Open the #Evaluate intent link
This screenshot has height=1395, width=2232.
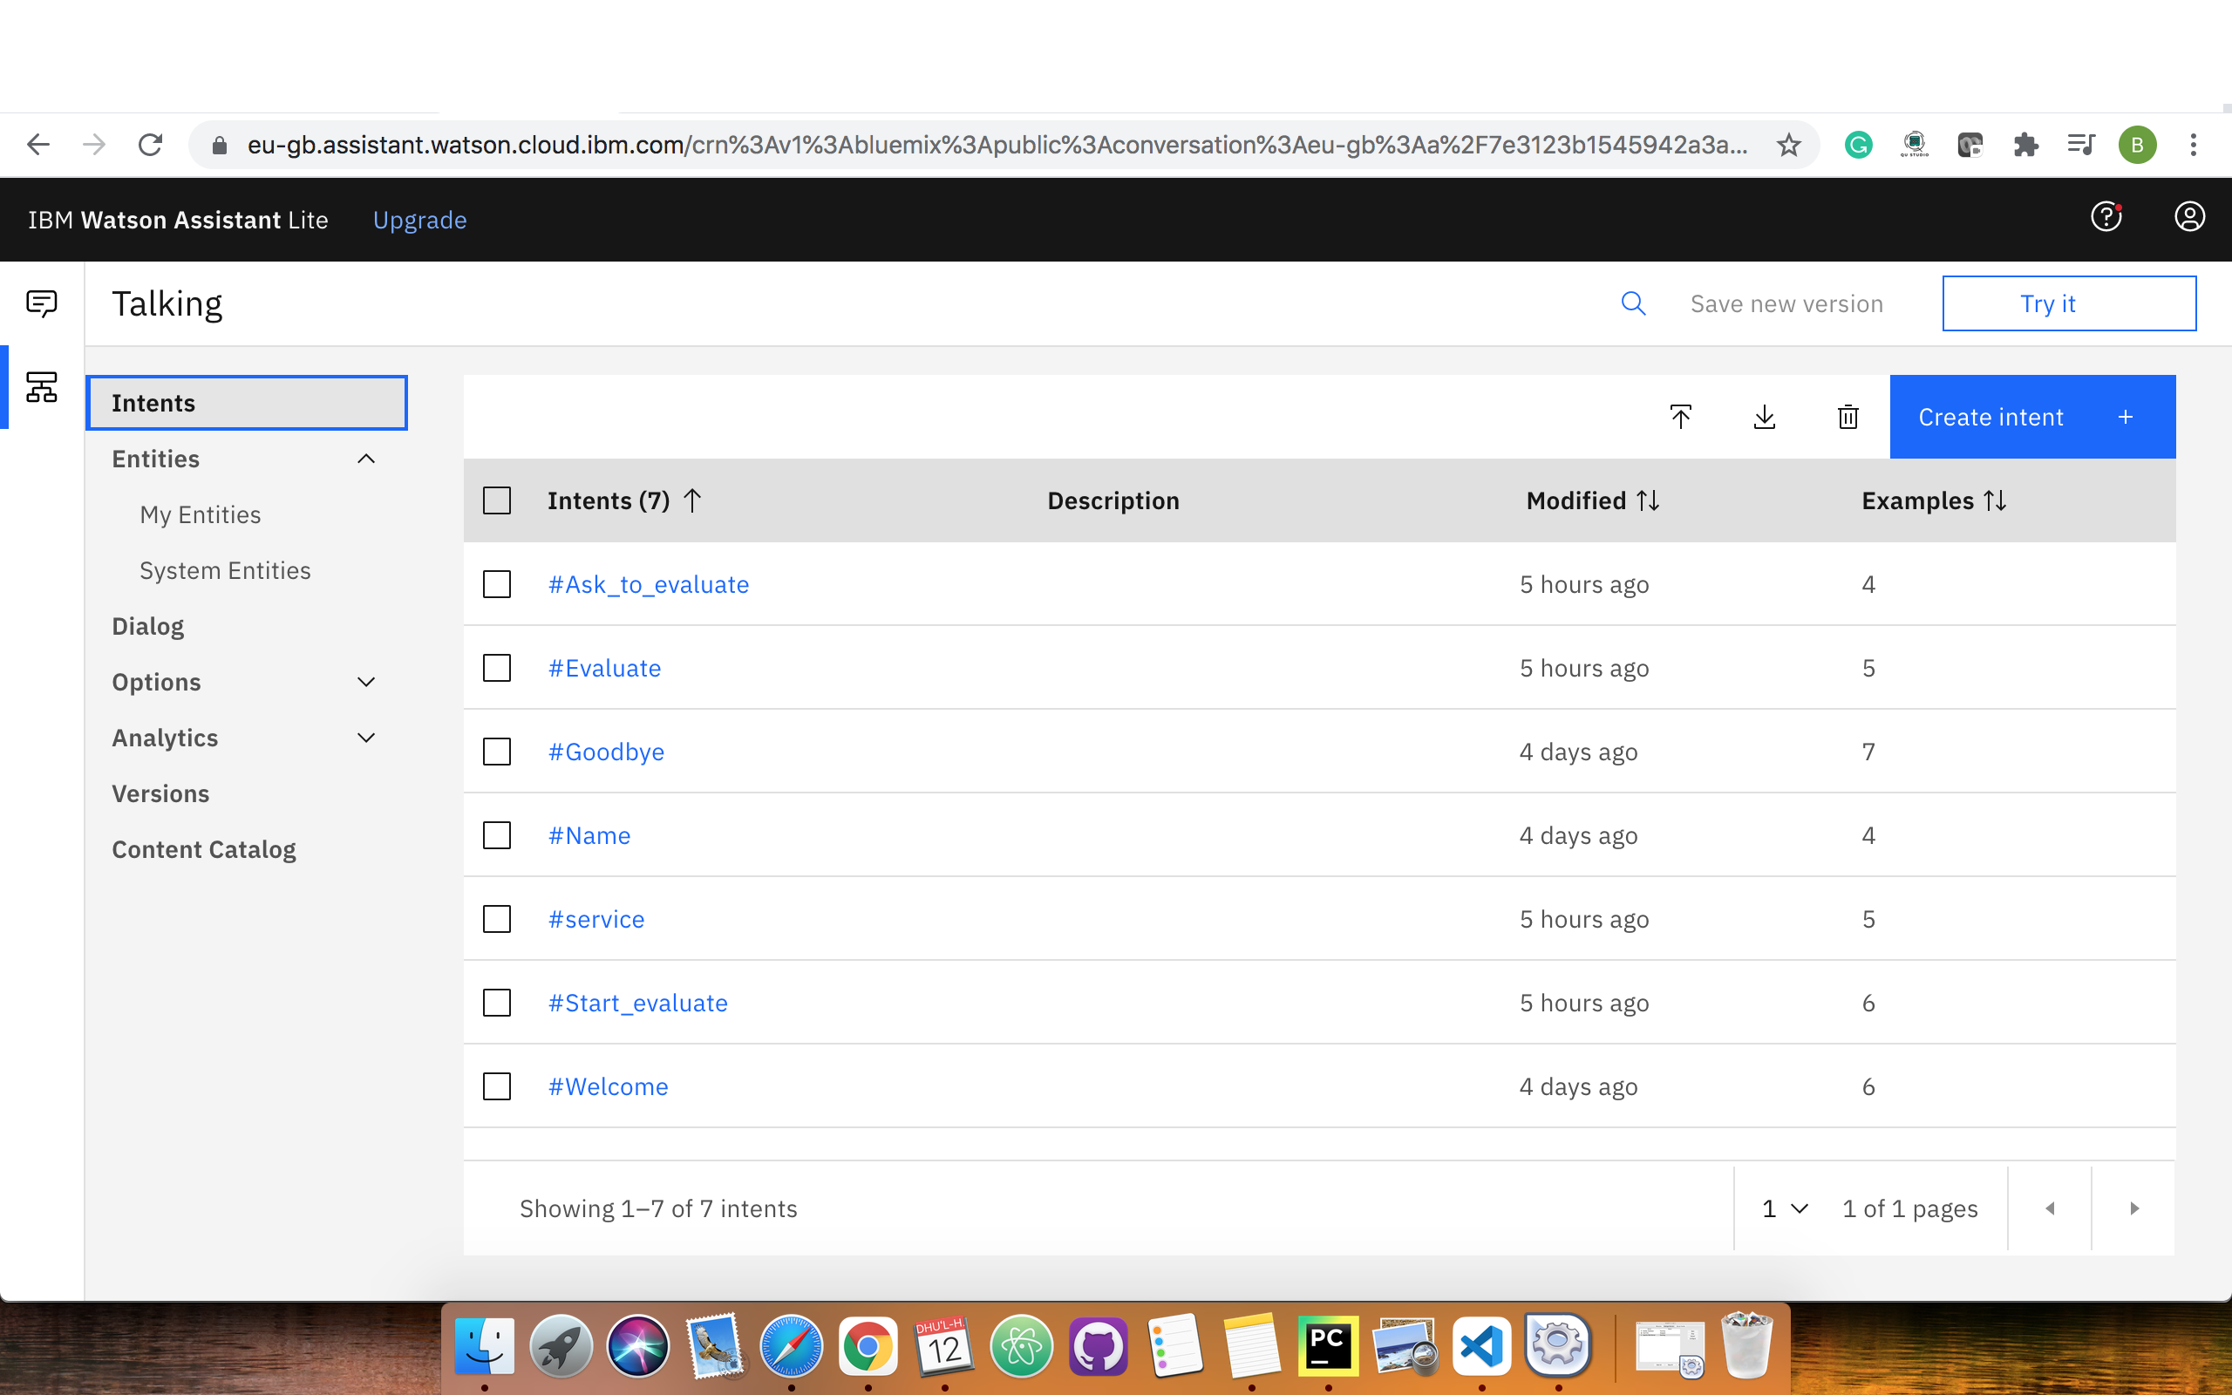click(x=604, y=667)
